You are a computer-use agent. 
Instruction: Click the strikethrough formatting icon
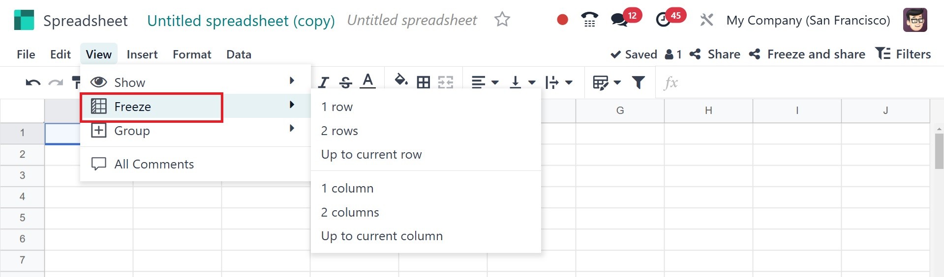click(x=346, y=83)
